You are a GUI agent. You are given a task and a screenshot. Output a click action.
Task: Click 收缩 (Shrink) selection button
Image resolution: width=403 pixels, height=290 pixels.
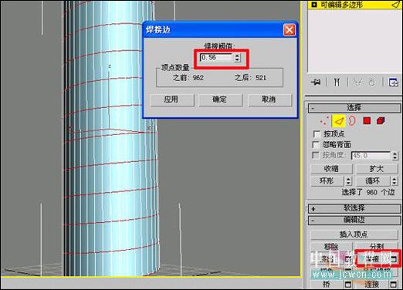pos(331,169)
